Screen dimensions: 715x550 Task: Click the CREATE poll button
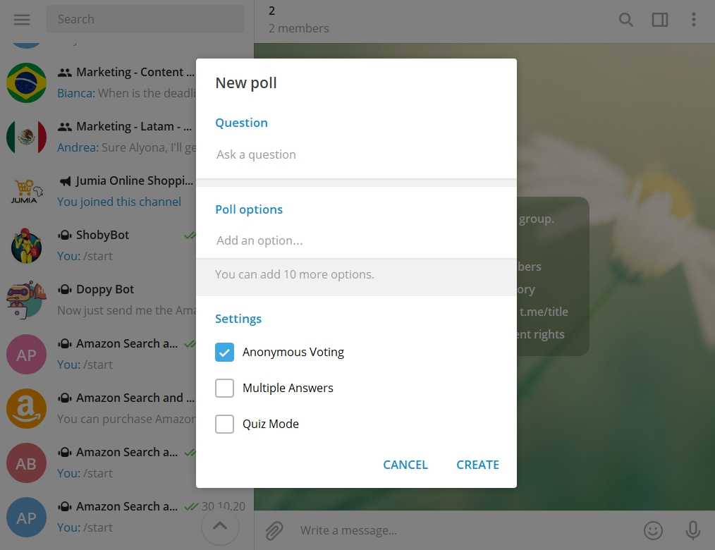[x=477, y=465]
